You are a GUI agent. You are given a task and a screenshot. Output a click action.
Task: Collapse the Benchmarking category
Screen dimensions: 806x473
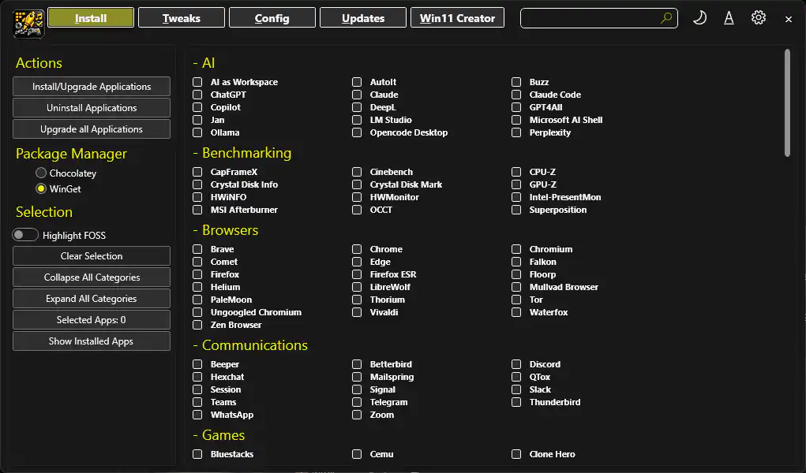coord(242,153)
